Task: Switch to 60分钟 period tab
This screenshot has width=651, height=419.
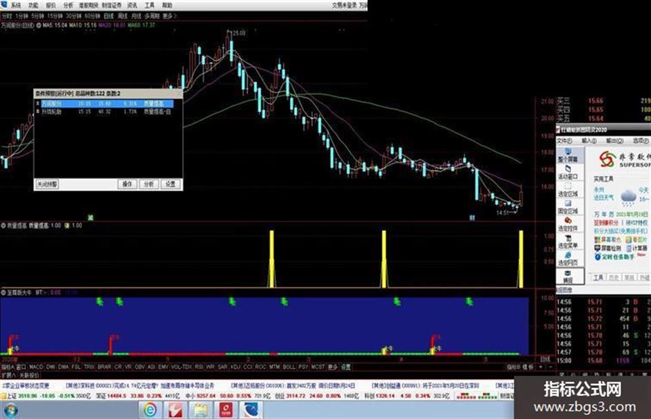Action: click(92, 17)
